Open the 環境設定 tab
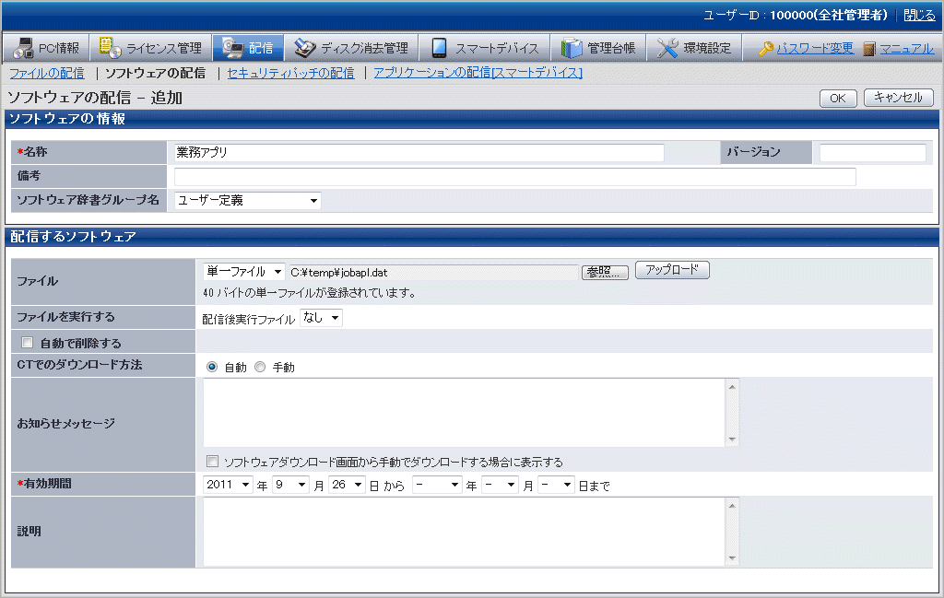Screen dimensions: 944x598 click(x=694, y=48)
